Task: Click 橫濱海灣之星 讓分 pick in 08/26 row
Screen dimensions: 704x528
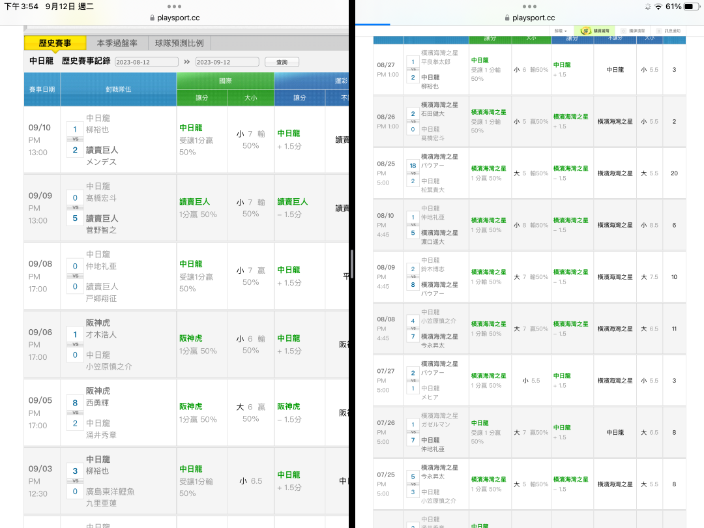Action: 488,112
